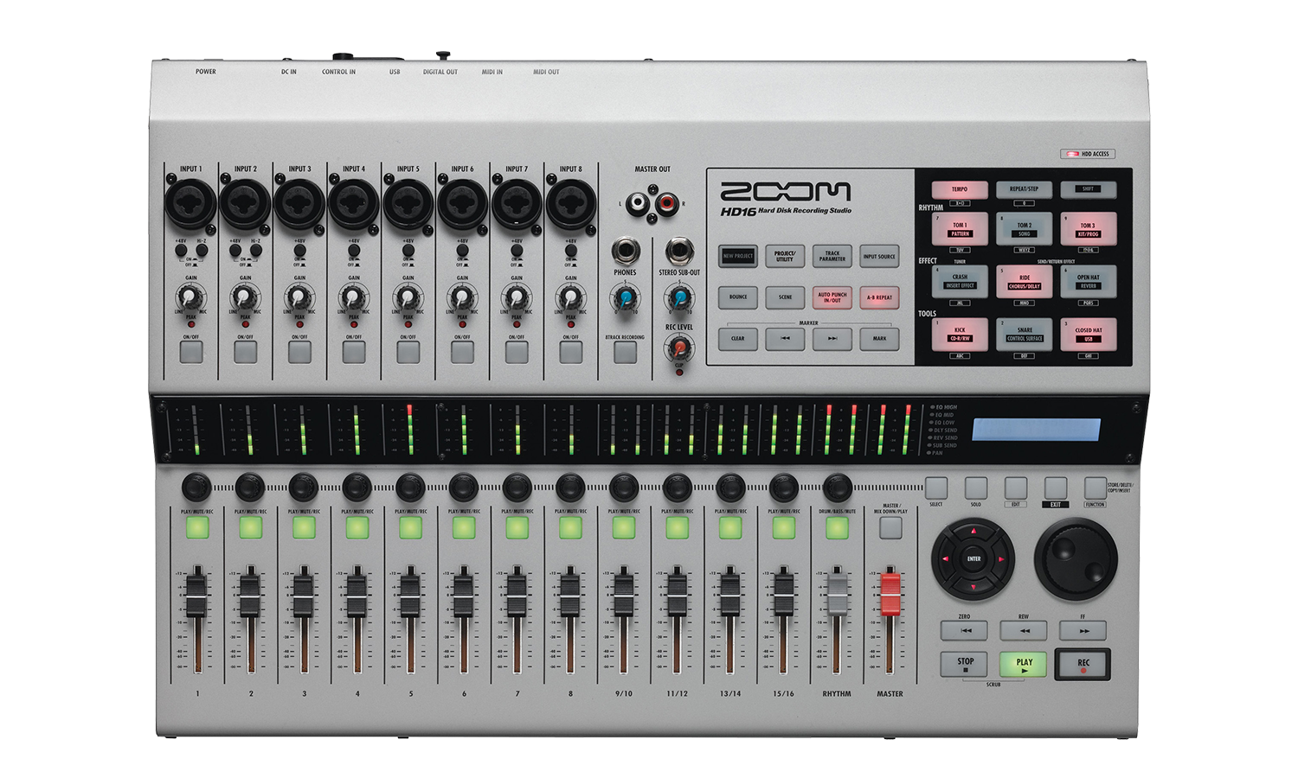The height and width of the screenshot is (778, 1298).
Task: Click the INPUT 3 GAIN knob
Action: coord(299,298)
